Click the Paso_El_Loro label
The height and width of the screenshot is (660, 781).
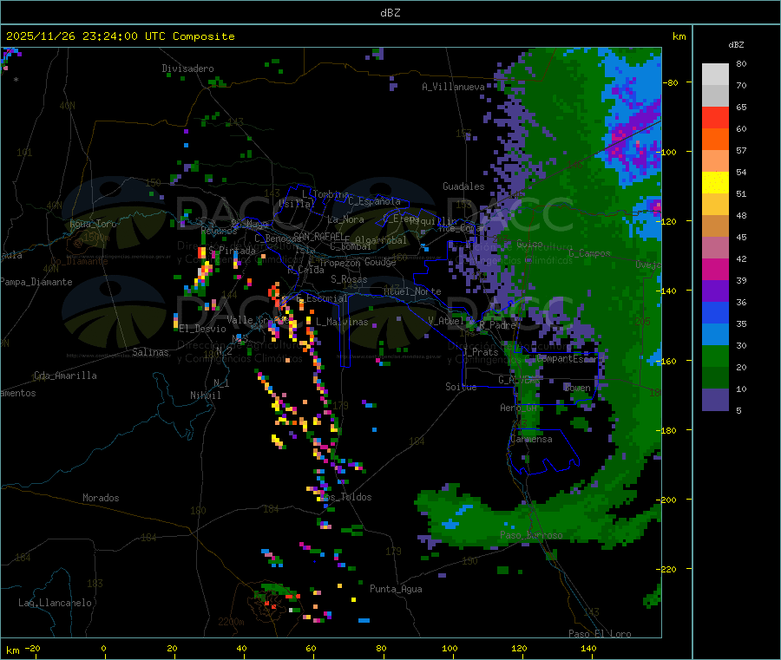pyautogui.click(x=601, y=634)
